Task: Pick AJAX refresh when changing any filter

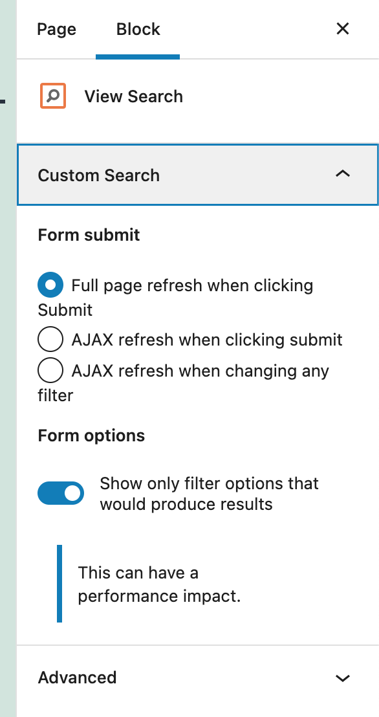Action: (50, 370)
